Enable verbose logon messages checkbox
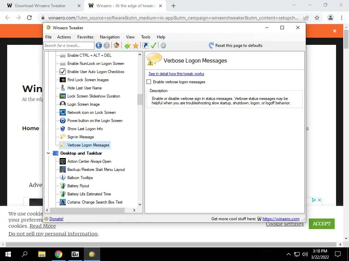This screenshot has height=261, width=349. [149, 82]
